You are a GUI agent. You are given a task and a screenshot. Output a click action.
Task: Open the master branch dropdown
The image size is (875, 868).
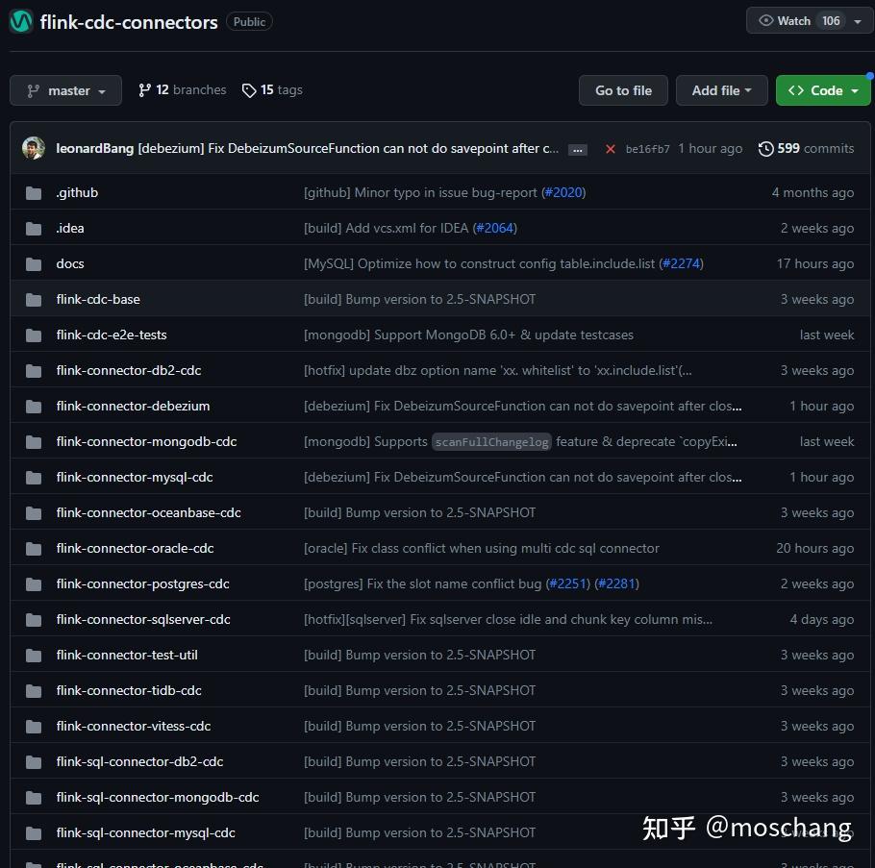click(65, 90)
